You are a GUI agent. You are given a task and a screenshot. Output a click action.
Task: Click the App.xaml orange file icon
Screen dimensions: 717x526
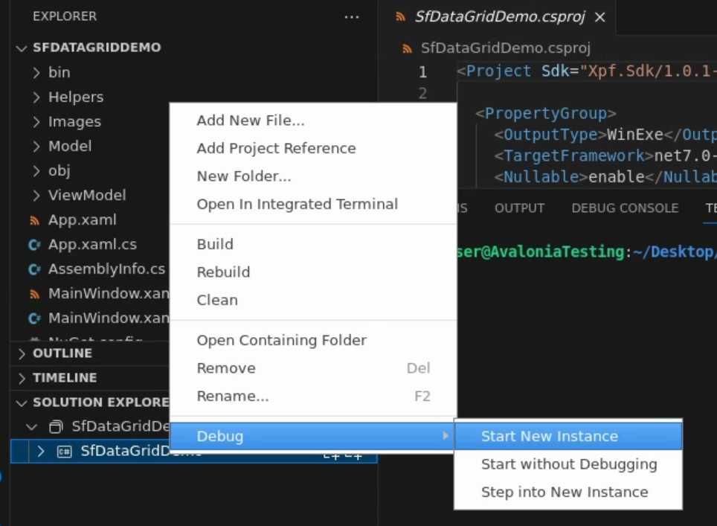[33, 220]
